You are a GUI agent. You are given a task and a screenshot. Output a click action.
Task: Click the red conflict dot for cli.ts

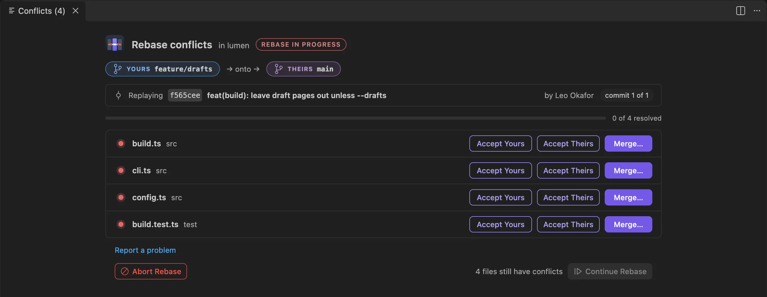(121, 170)
